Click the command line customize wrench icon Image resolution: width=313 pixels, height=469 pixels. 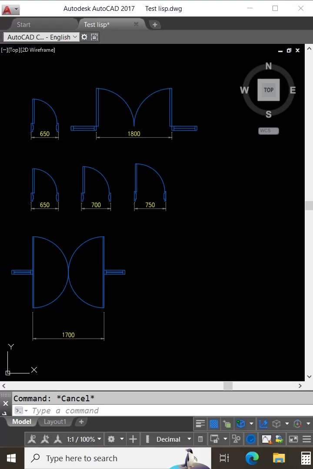(5, 413)
